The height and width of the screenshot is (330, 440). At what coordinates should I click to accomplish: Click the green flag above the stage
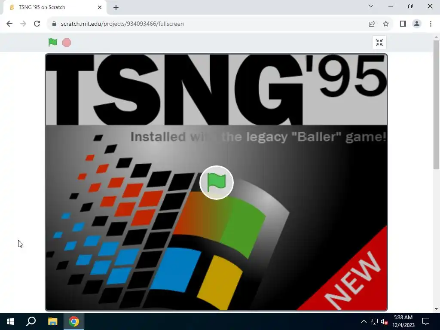tap(53, 43)
